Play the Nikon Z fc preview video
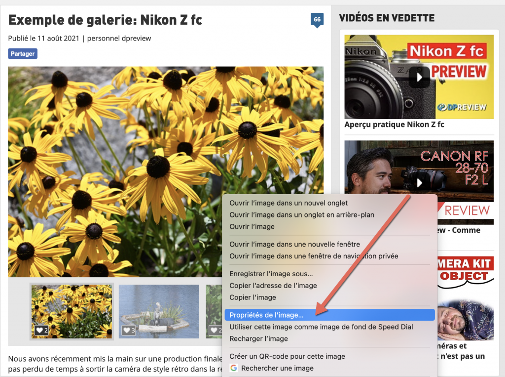The width and height of the screenshot is (505, 377). click(x=419, y=77)
